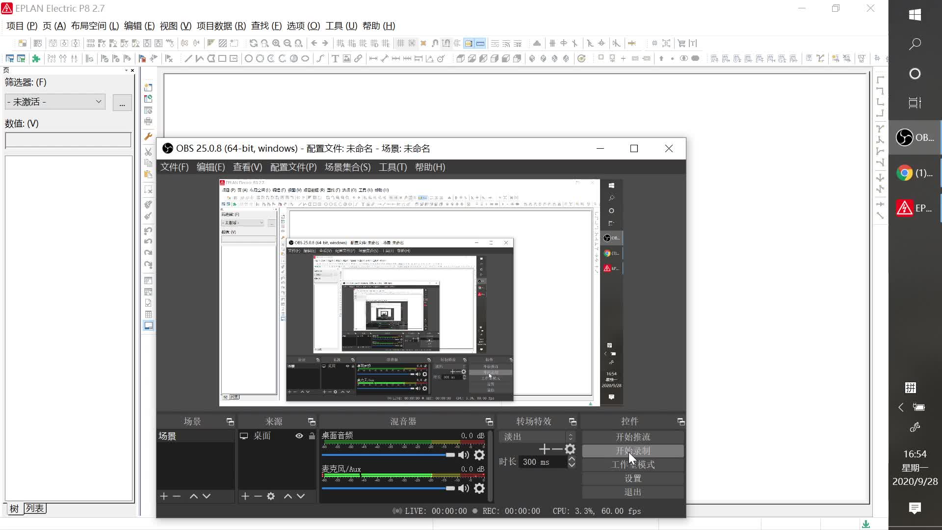Open 淡出 transition dropdown

pos(537,436)
